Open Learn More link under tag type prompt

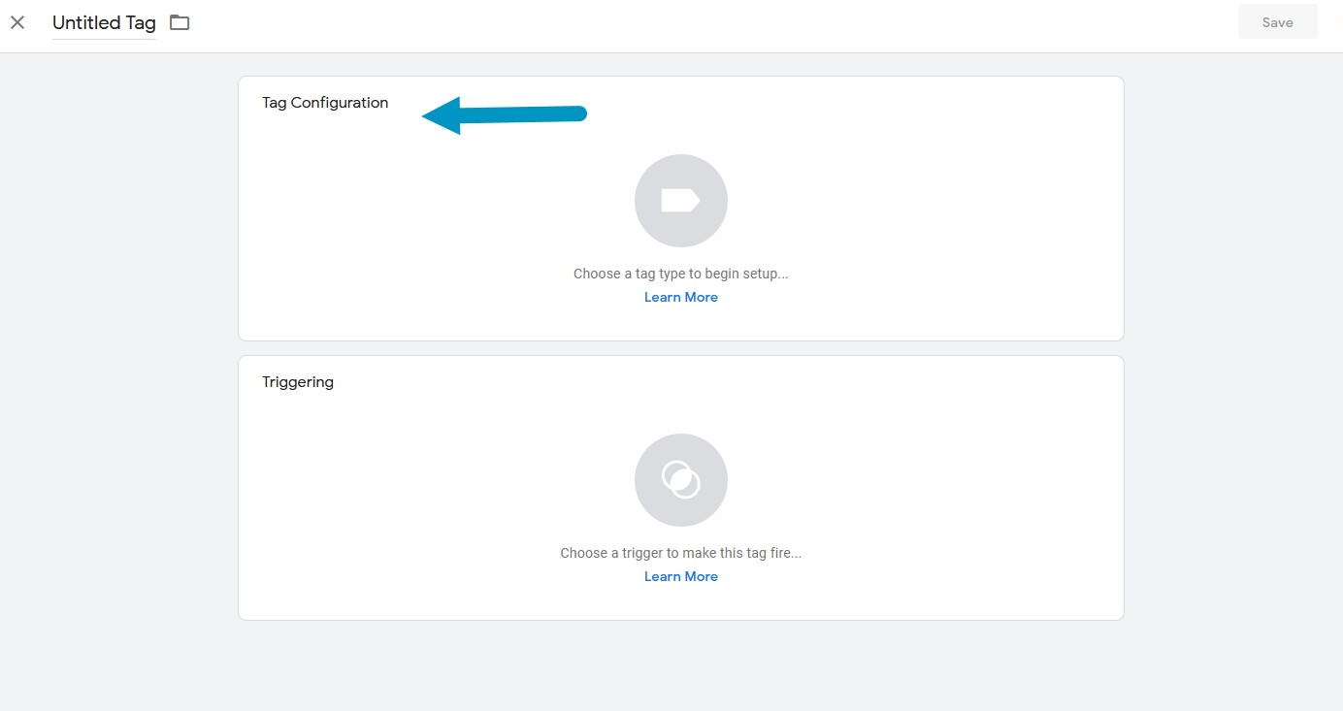coord(681,297)
